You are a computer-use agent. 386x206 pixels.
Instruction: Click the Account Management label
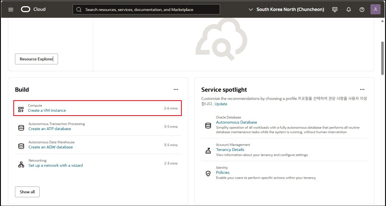pos(233,145)
